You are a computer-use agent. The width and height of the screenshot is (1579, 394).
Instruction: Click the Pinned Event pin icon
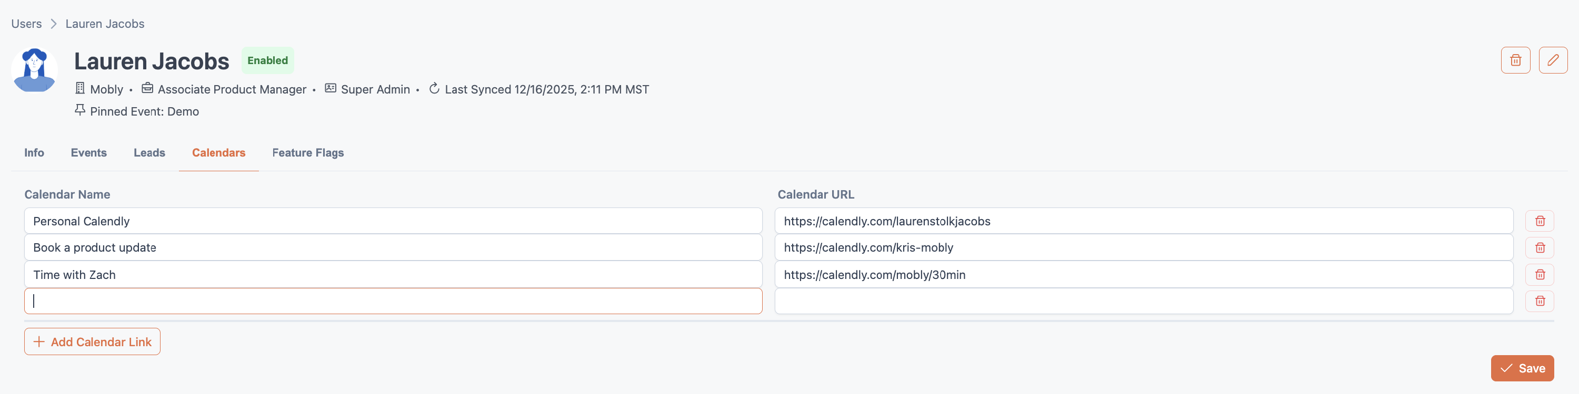tap(79, 110)
